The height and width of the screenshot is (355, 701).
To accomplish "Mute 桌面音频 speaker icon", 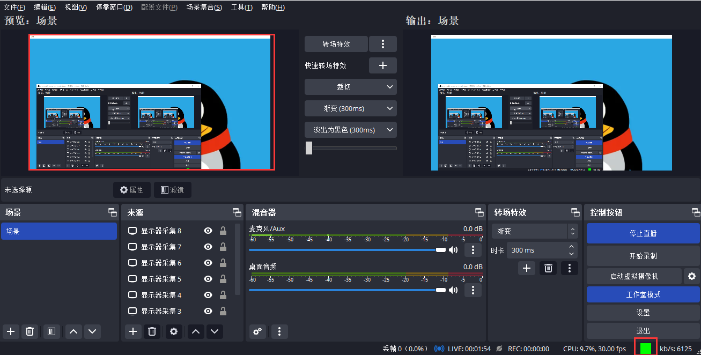I will [454, 290].
